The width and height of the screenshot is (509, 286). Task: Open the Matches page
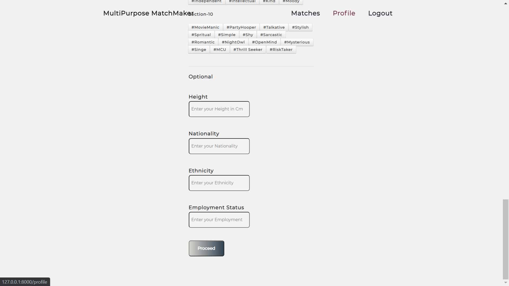pos(305,13)
